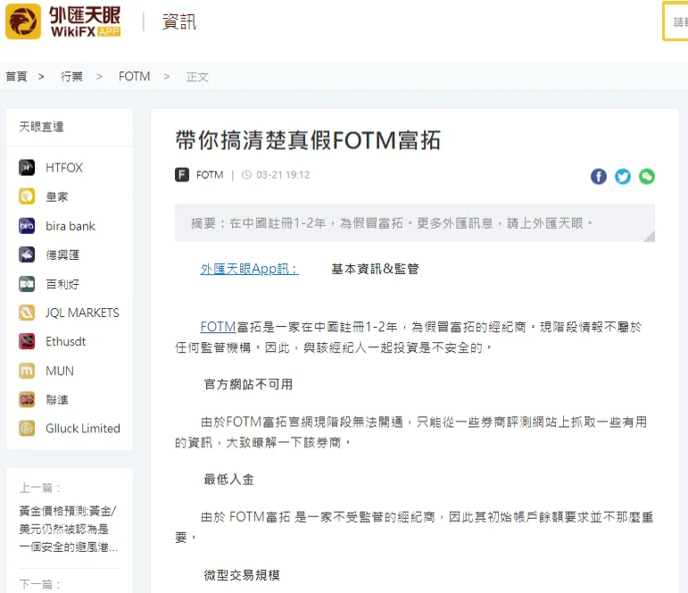Open HTFOX broker link
The height and width of the screenshot is (593, 688).
(x=64, y=167)
